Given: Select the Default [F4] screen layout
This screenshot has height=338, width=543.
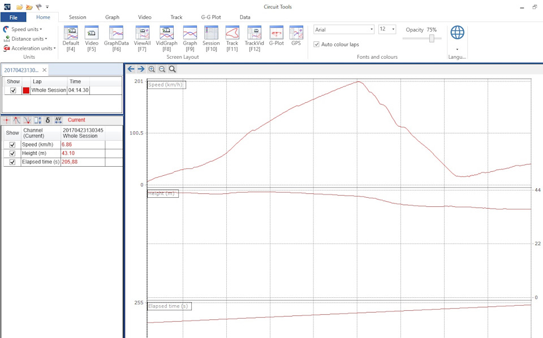Looking at the screenshot, I should pyautogui.click(x=71, y=38).
